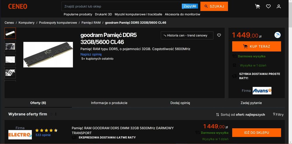Click the ELECTRO.pl shop logo
292x144 pixels.
click(20, 135)
